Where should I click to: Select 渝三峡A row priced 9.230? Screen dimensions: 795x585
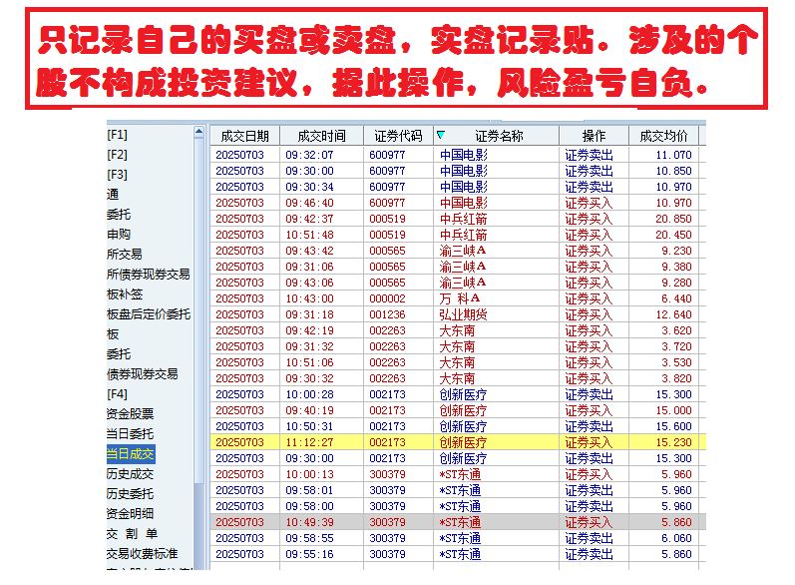click(x=458, y=251)
